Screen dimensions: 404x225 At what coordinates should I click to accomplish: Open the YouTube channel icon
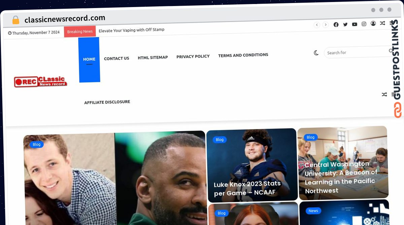[x=355, y=24]
